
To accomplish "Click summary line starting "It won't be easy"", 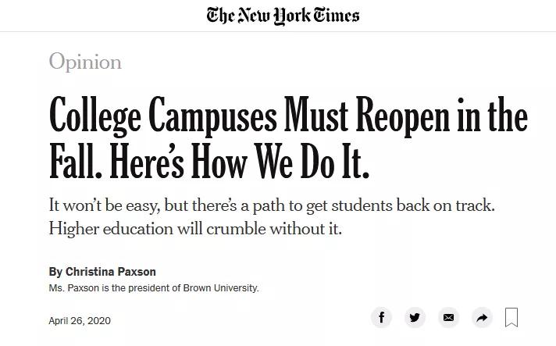I will pos(271,205).
